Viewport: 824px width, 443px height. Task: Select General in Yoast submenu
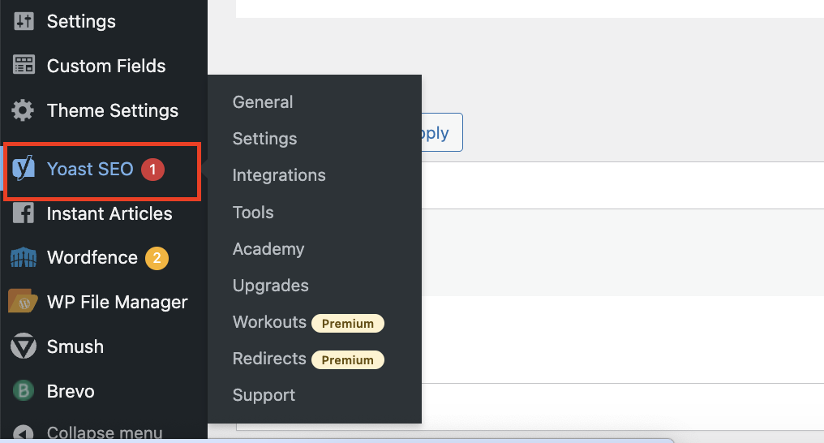[x=263, y=102]
